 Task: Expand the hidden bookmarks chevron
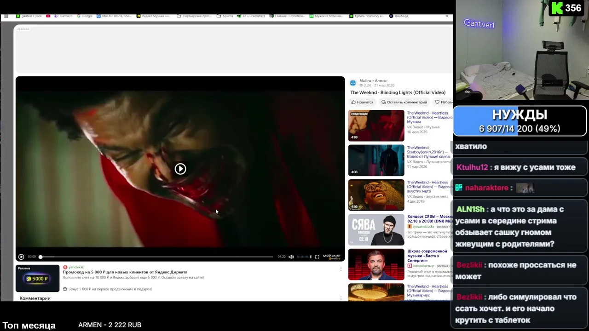point(447,16)
